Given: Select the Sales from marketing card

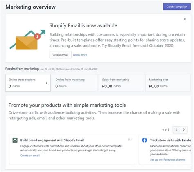Looking at the screenshot, I should 121,83.
